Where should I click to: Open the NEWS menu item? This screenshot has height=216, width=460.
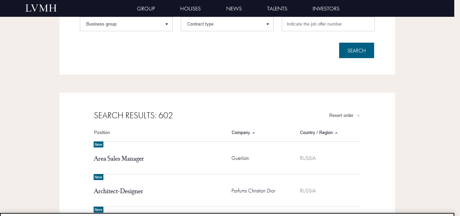point(234,9)
